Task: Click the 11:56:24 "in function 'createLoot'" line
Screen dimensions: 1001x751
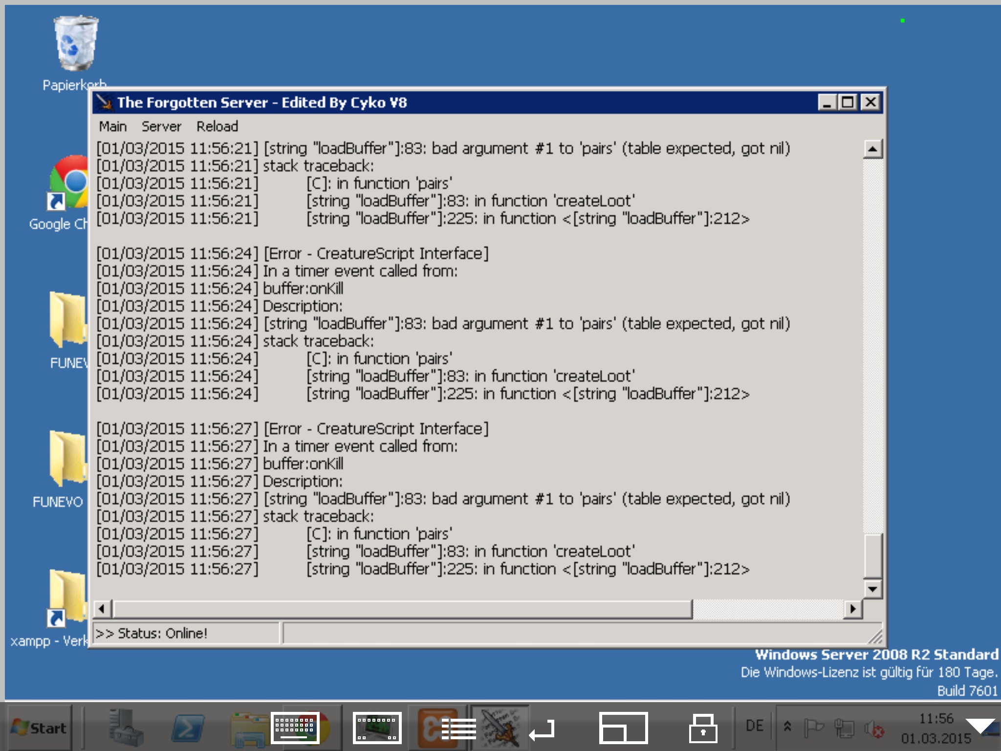Action: 366,376
